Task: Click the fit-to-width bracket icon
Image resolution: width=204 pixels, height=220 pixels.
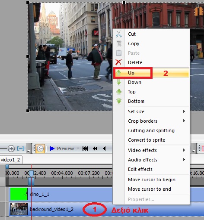Action: 21,149
